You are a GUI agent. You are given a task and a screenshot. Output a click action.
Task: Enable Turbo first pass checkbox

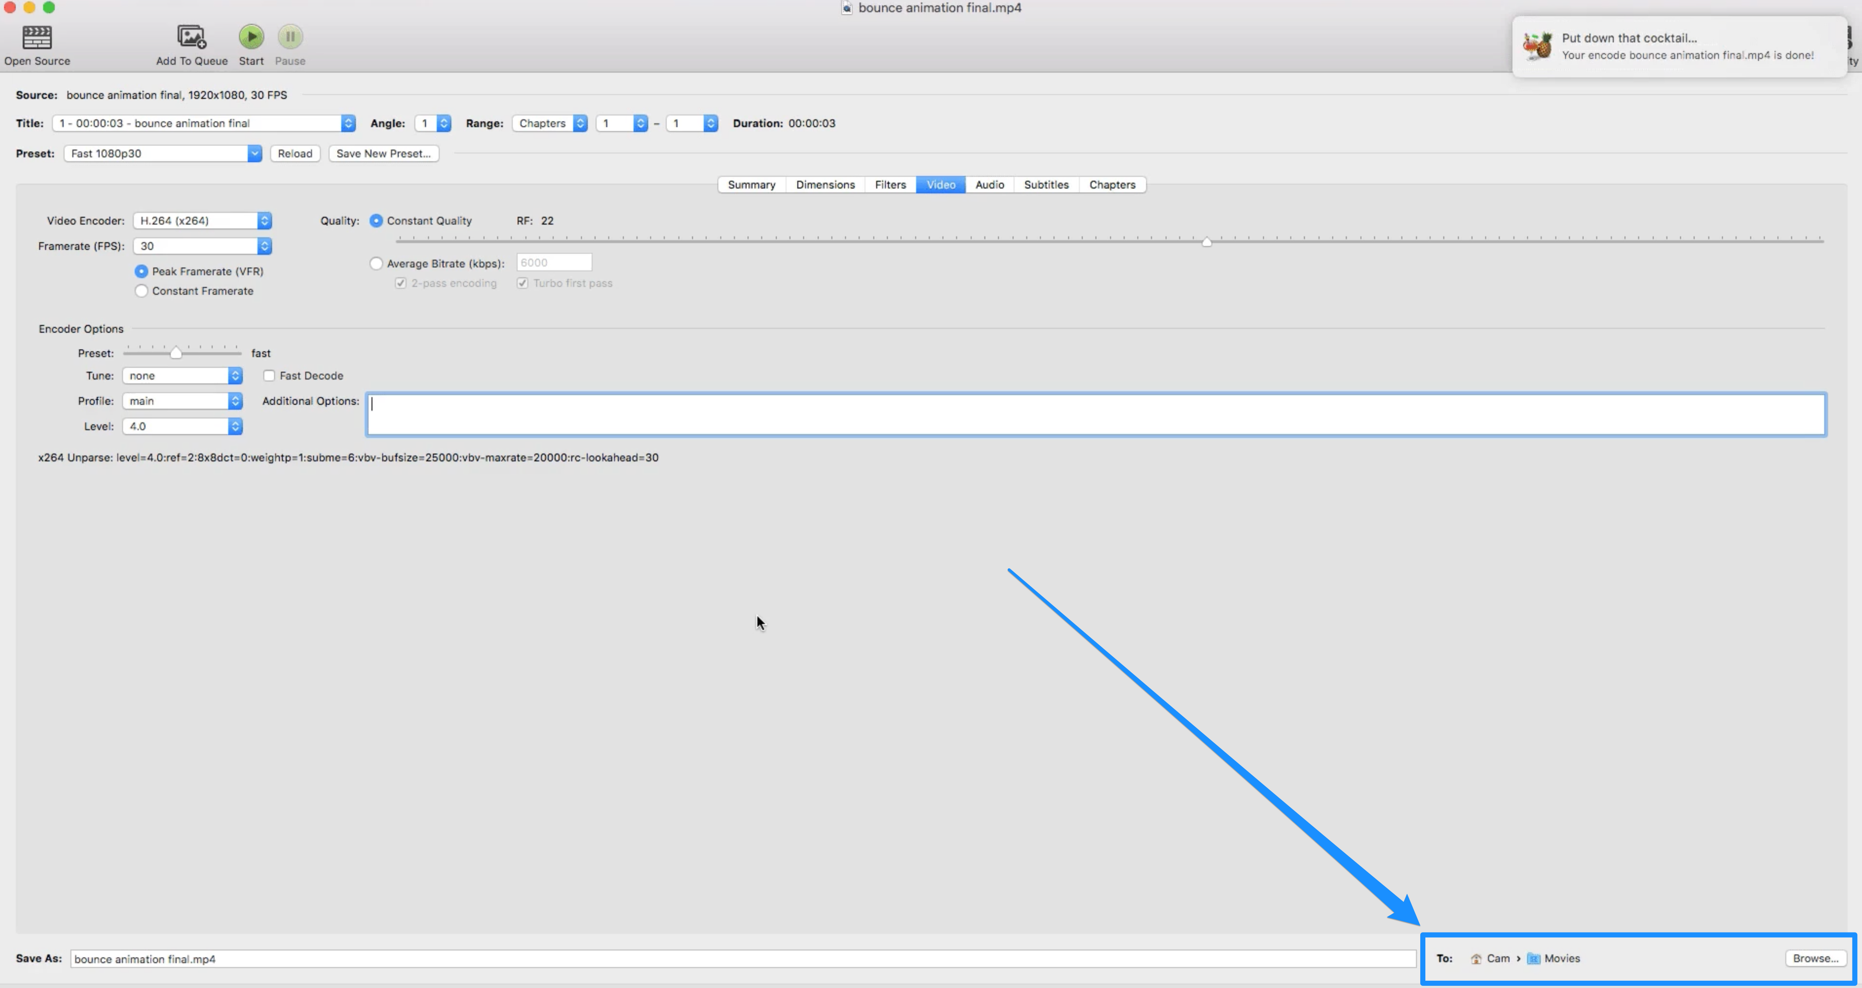tap(523, 282)
